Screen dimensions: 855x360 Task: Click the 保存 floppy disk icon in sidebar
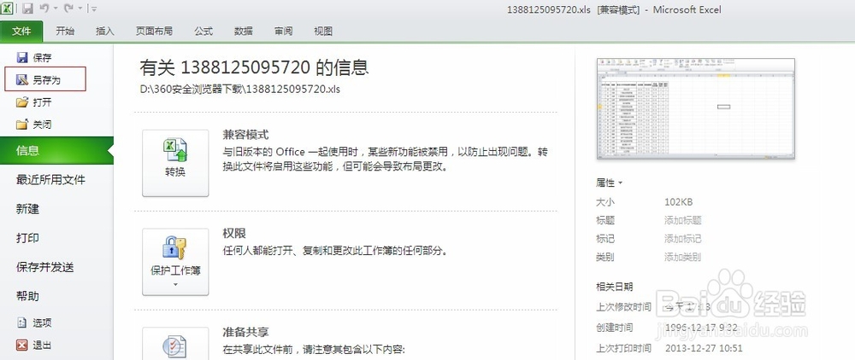pos(22,58)
